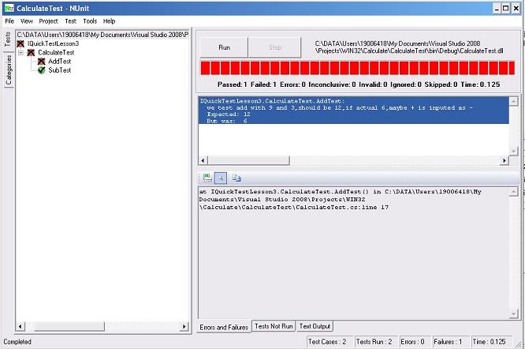Select the CalculateTest tree item

[x=56, y=53]
